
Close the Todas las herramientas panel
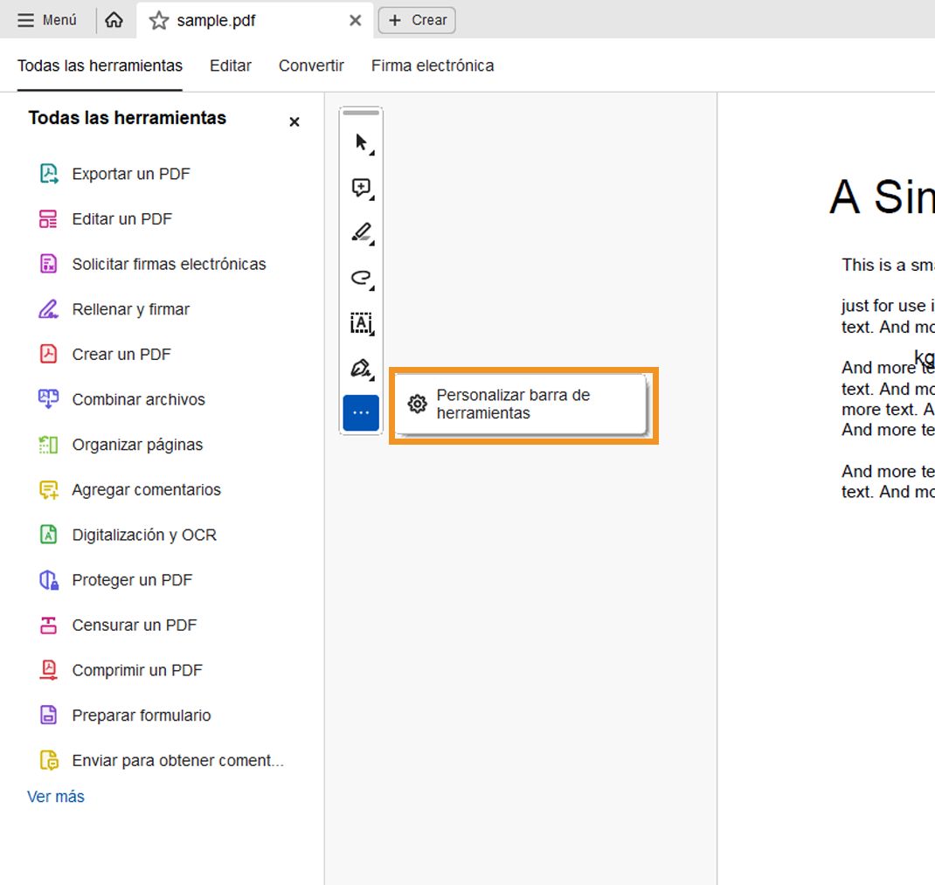pyautogui.click(x=294, y=121)
